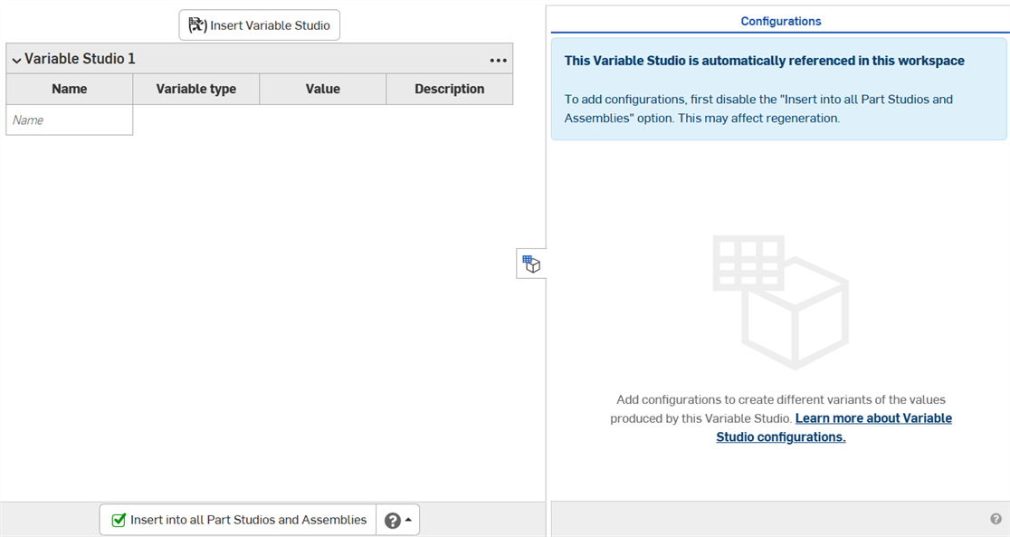Collapse the Variable Studio 1 section
The height and width of the screenshot is (537, 1010).
coord(15,59)
